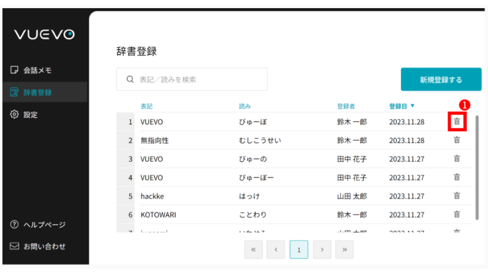This screenshot has width=488, height=275.
Task: Go to the next page arrow
Action: click(x=322, y=250)
